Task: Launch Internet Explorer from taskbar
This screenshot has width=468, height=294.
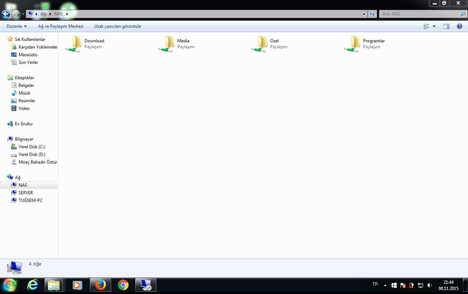Action: pos(33,285)
